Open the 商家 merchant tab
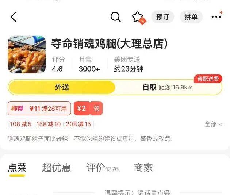The width and height of the screenshot is (230, 195). (143, 168)
